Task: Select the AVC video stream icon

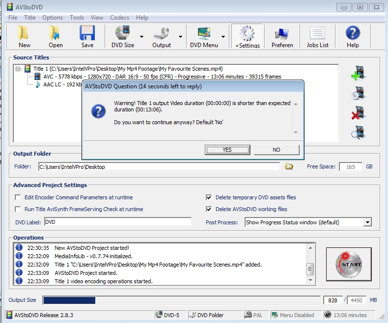Action: (37, 77)
